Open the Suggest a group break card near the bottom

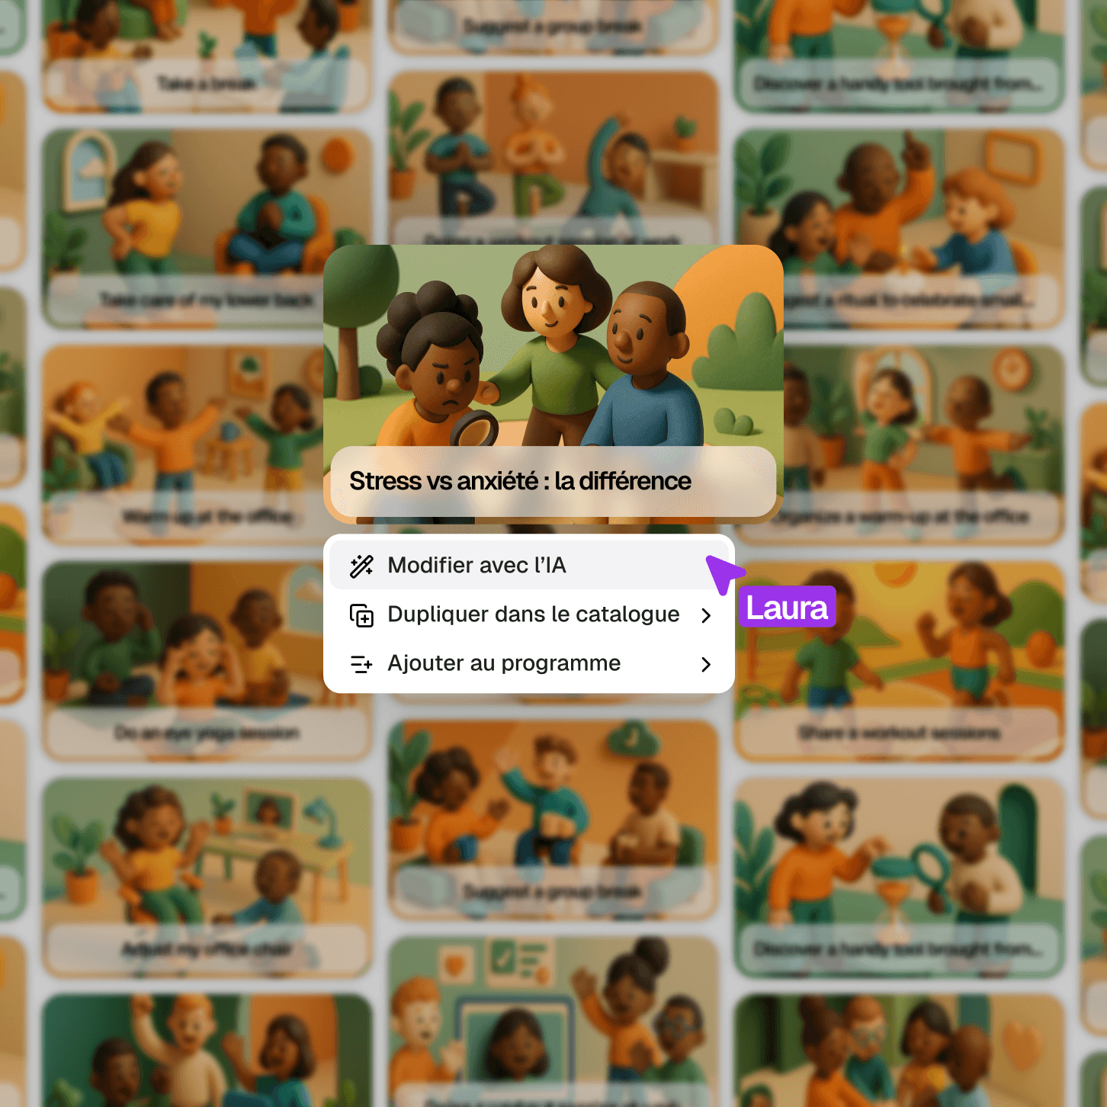(553, 820)
